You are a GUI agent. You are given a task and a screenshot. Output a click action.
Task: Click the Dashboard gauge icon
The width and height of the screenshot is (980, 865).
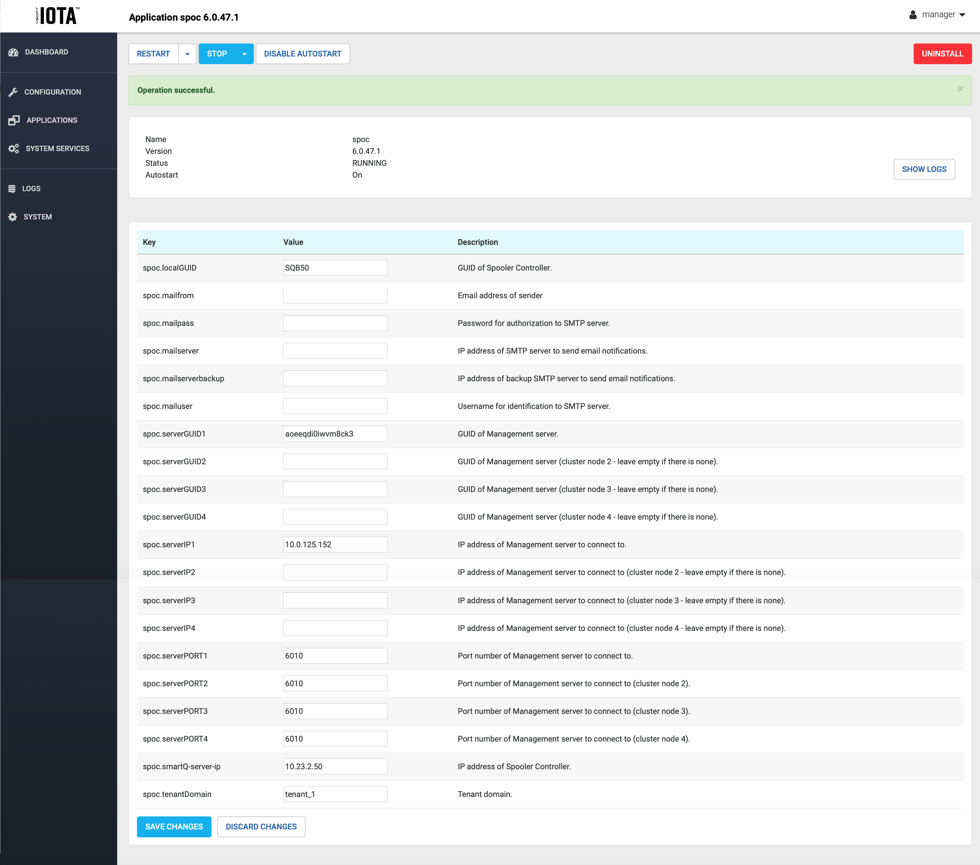[x=14, y=52]
